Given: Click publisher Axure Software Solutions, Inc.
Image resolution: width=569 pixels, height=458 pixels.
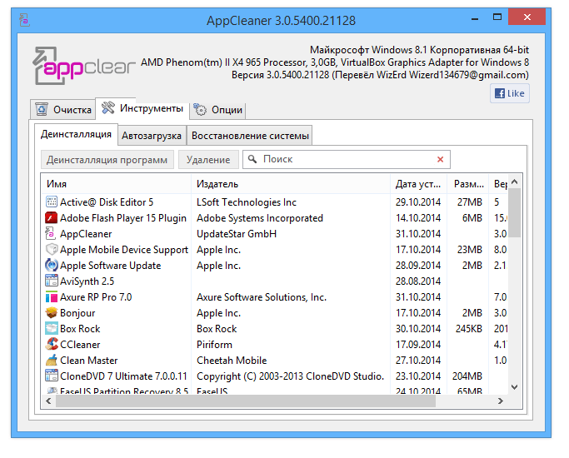Looking at the screenshot, I should (262, 297).
